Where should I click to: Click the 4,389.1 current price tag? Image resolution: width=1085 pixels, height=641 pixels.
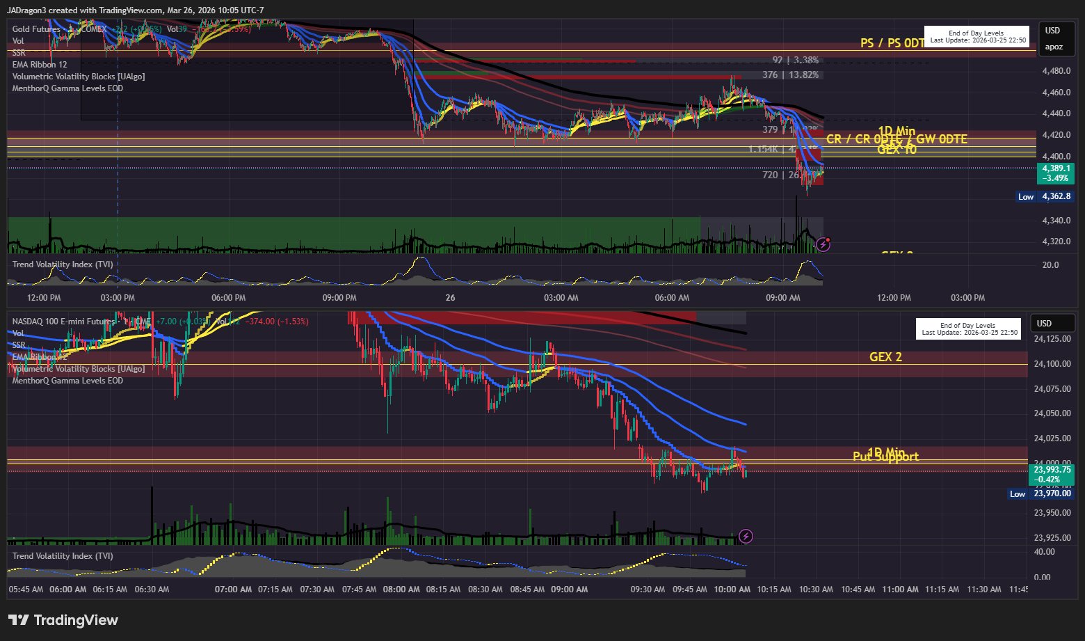click(1055, 173)
